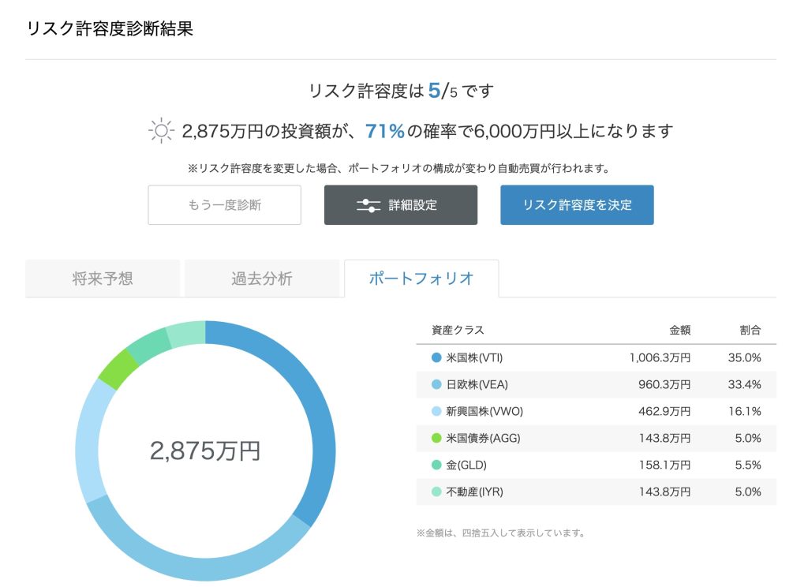
Task: Click the sun icon beside the investment forecast
Action: click(161, 131)
